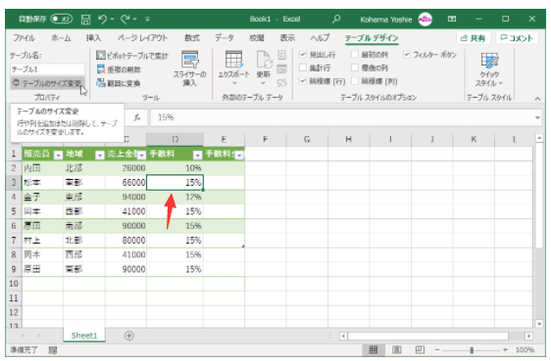This screenshot has height=361, width=551.
Task: Switch to the 挿入 tab
Action: 93,38
